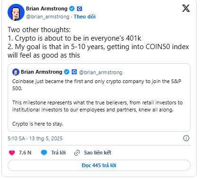Open the quoted tweet about S&P 500
The height and width of the screenshot is (179, 200).
99,97
